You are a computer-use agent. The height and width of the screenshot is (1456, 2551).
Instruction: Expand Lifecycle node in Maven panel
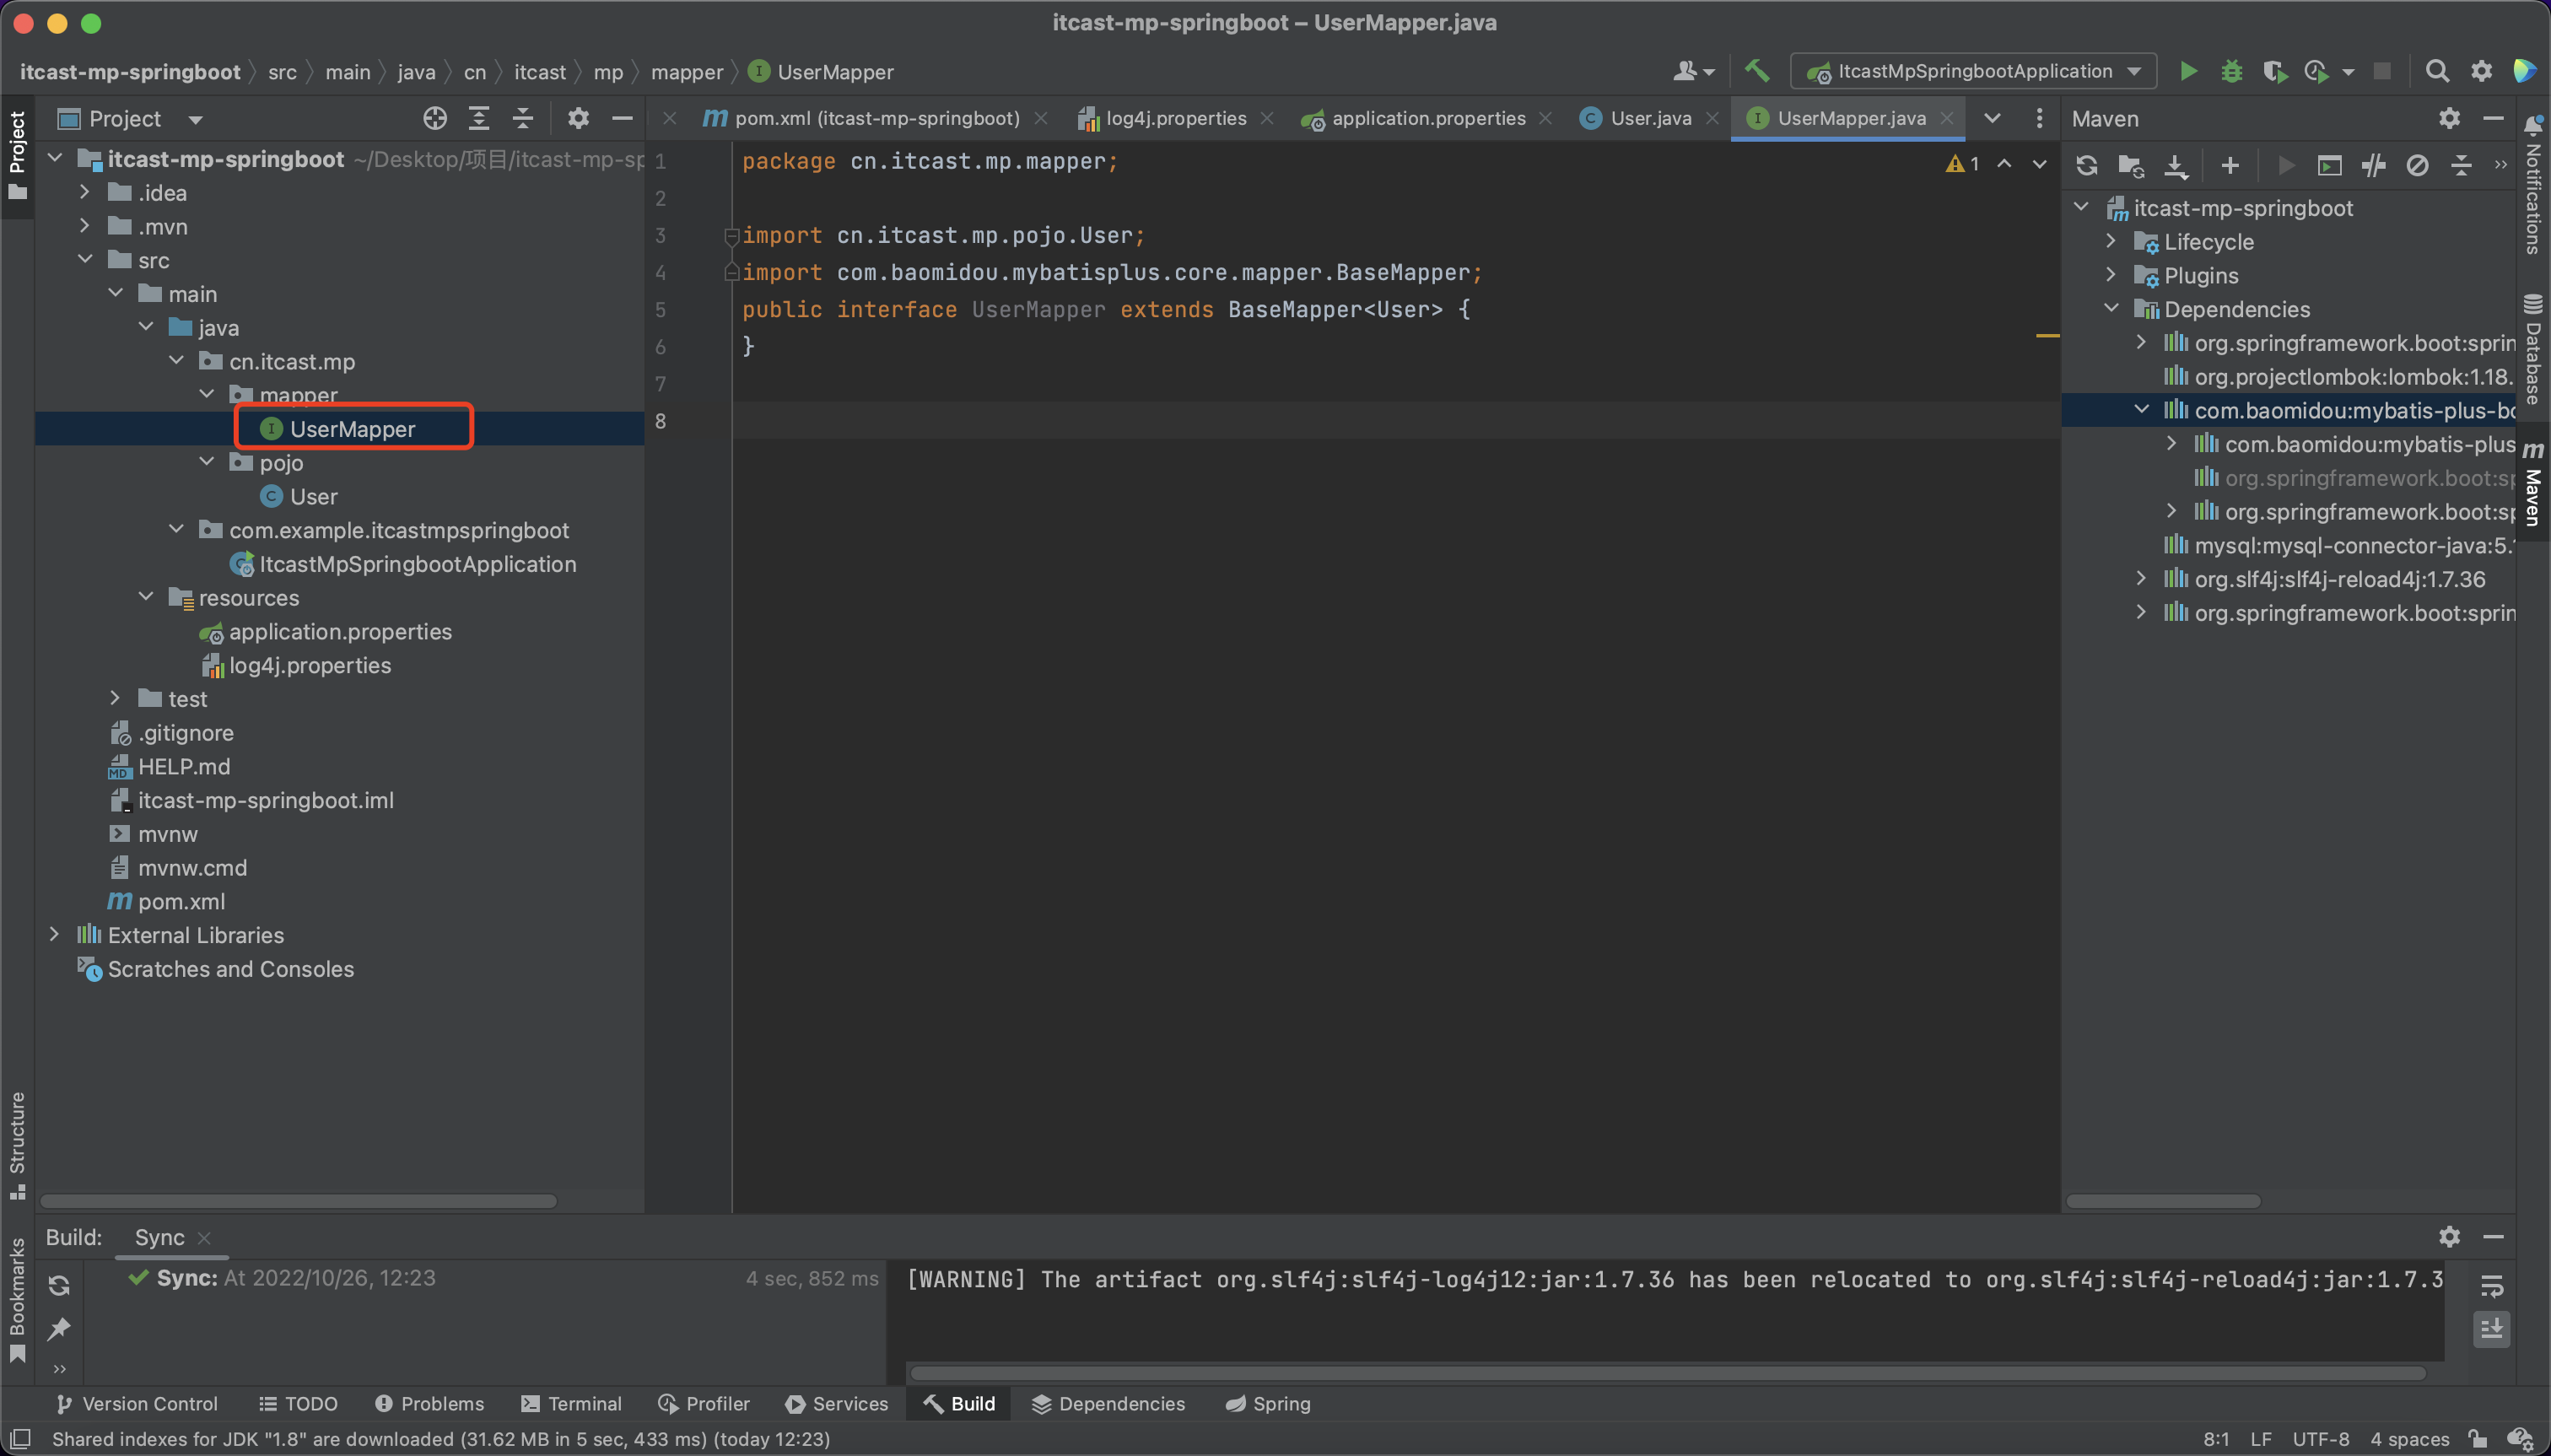pyautogui.click(x=2111, y=242)
